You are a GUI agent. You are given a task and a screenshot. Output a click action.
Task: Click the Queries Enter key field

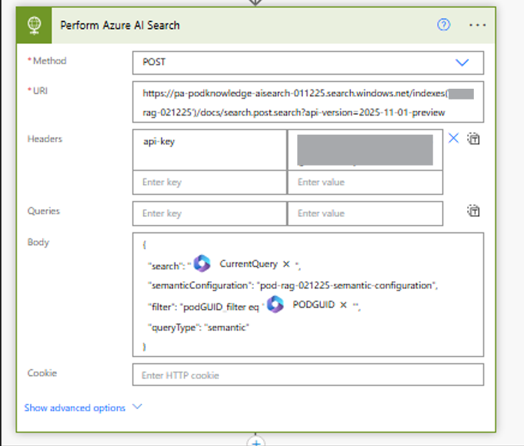pyautogui.click(x=210, y=214)
